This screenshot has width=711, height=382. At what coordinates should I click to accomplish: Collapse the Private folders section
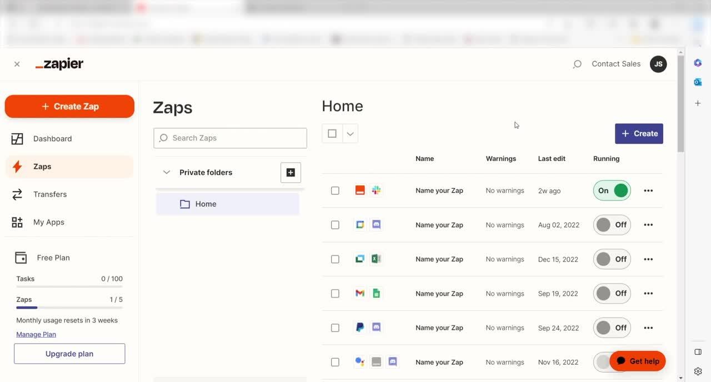[167, 172]
